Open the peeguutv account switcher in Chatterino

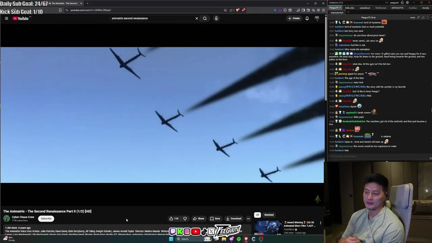[x=394, y=3]
